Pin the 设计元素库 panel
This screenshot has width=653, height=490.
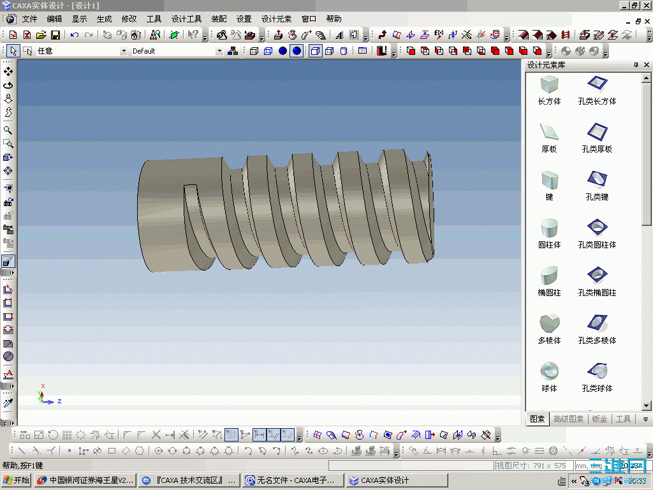pos(636,65)
